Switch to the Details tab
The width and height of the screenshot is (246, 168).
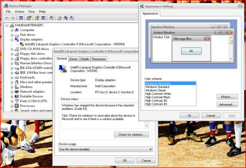point(85,59)
